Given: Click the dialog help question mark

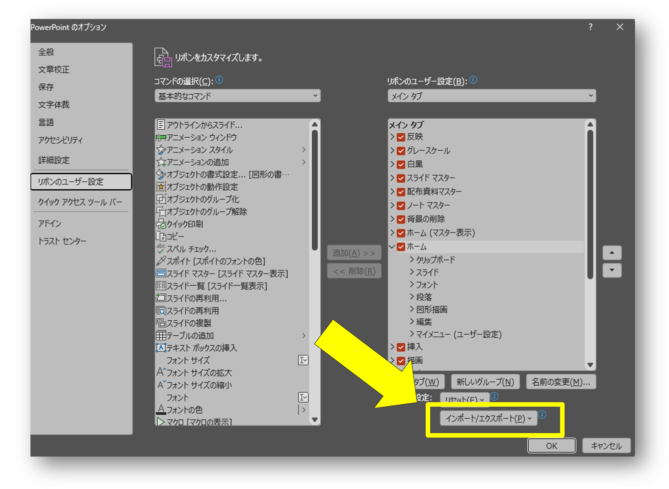Looking at the screenshot, I should point(591,27).
